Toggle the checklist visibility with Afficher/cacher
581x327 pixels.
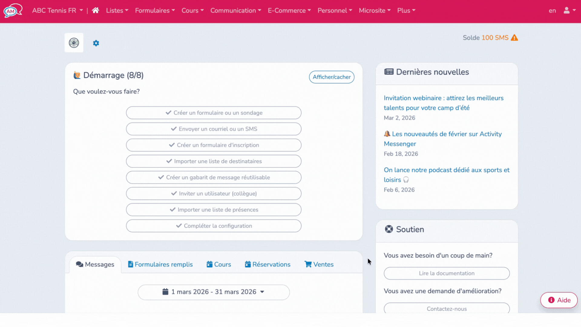(331, 77)
